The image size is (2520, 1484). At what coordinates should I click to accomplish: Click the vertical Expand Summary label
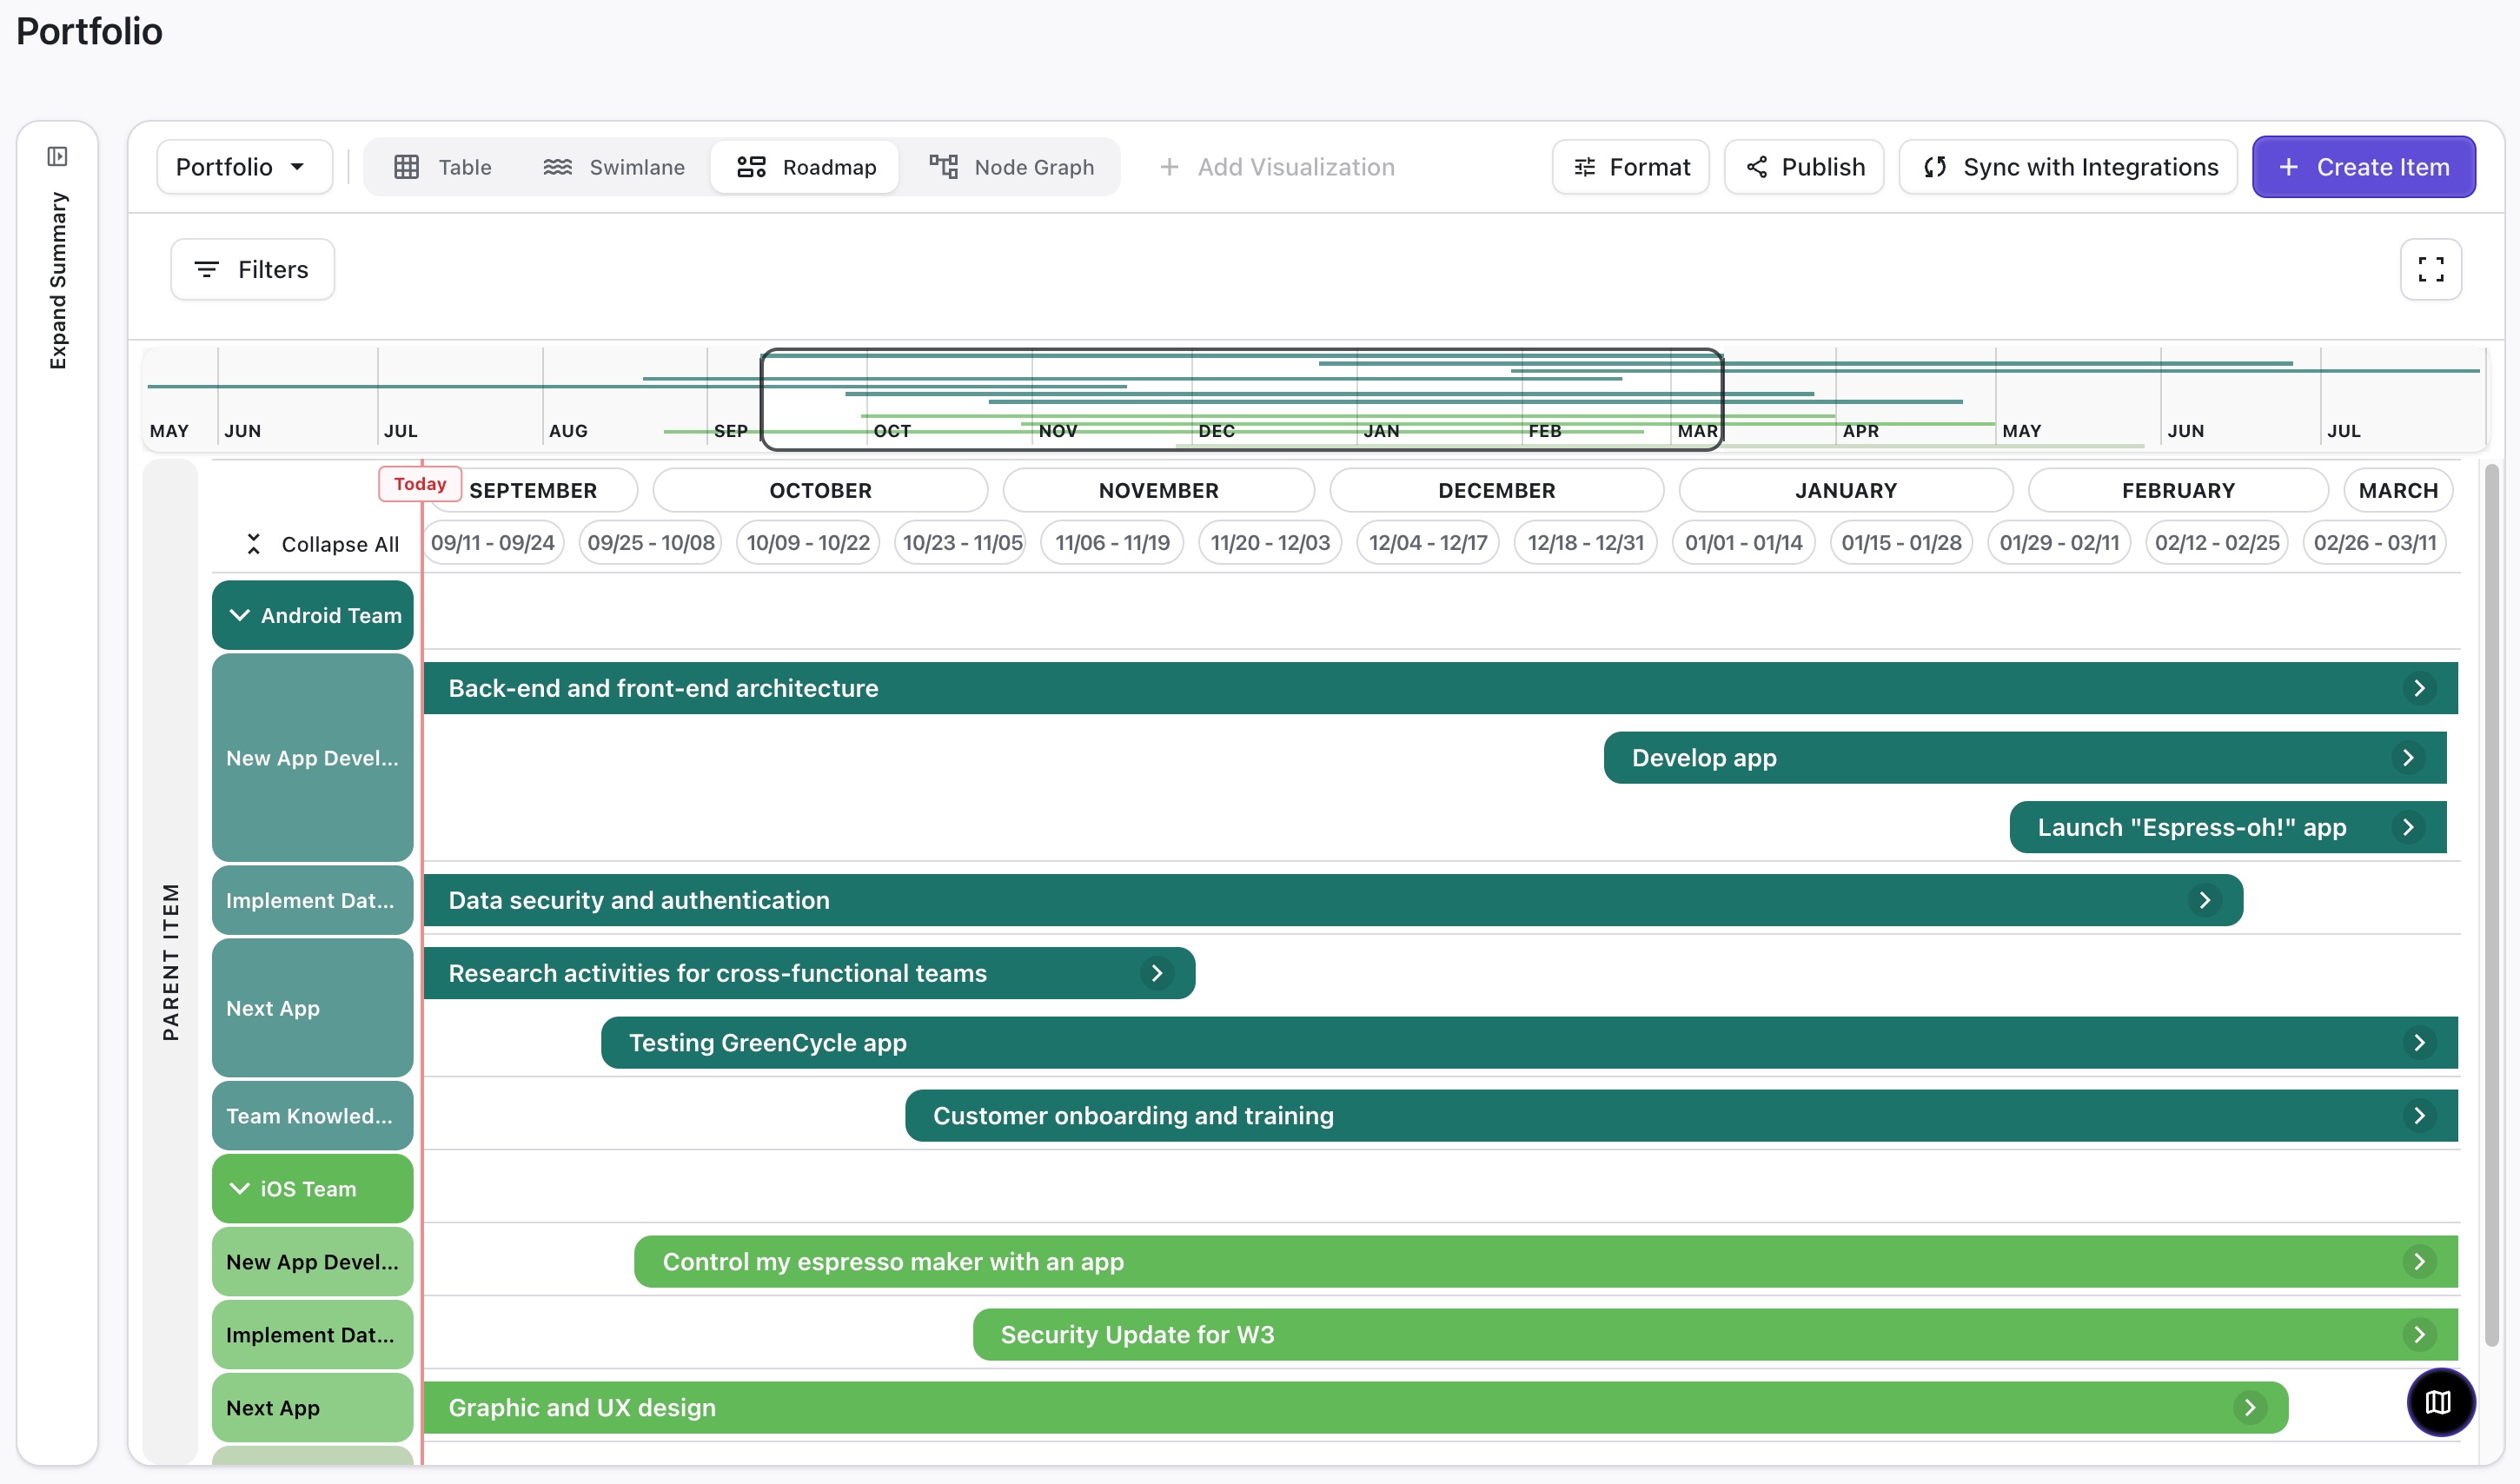58,281
